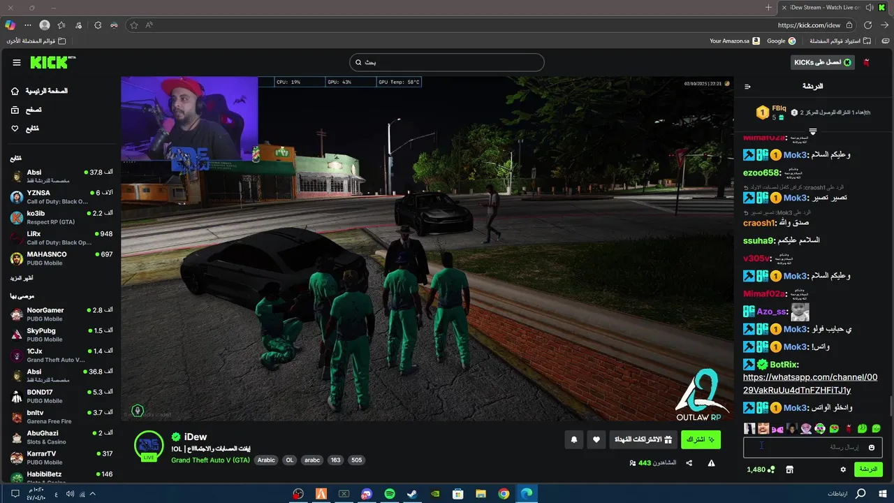The height and width of the screenshot is (503, 894).
Task: Click the green Chat send button
Action: [x=868, y=469]
